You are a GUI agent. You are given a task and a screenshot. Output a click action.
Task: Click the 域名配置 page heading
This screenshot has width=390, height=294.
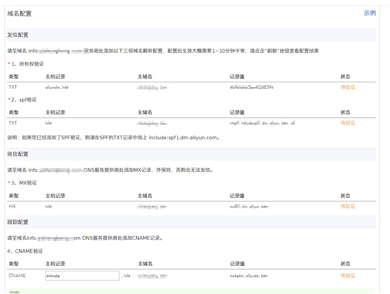(19, 14)
